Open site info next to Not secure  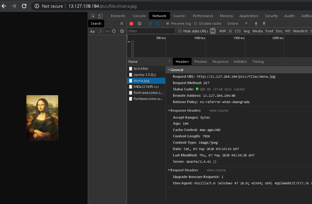coord(37,6)
